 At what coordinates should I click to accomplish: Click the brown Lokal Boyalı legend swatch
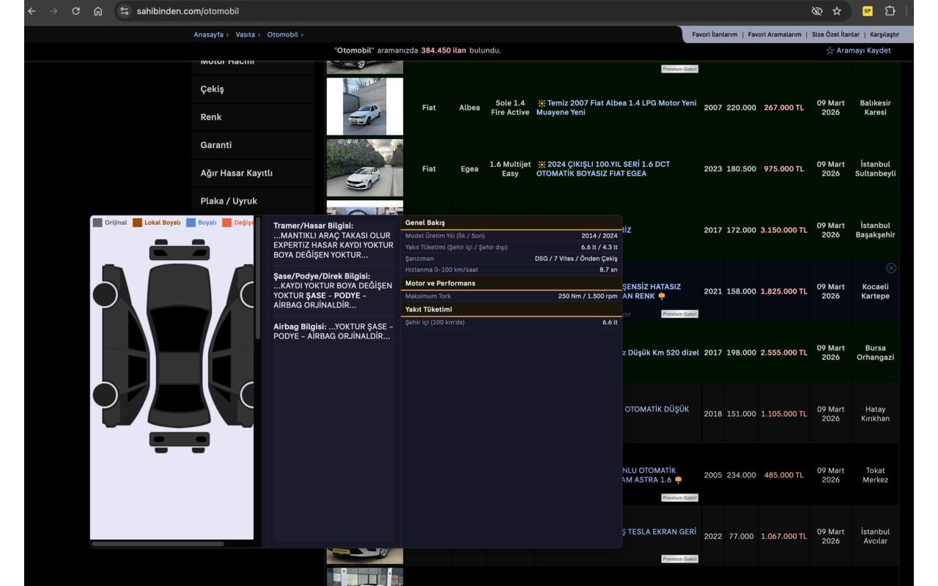click(137, 223)
